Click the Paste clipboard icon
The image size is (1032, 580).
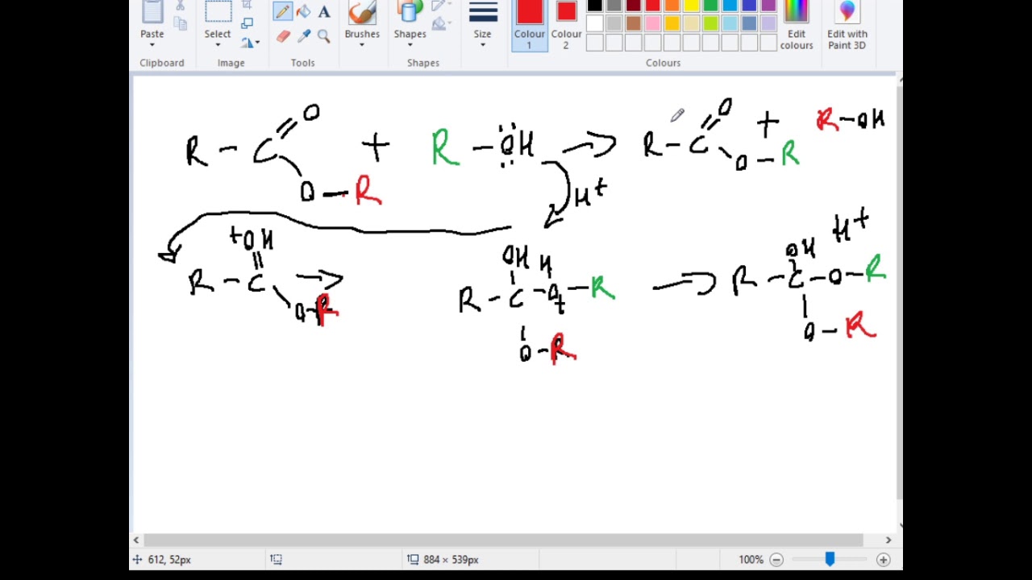click(152, 11)
